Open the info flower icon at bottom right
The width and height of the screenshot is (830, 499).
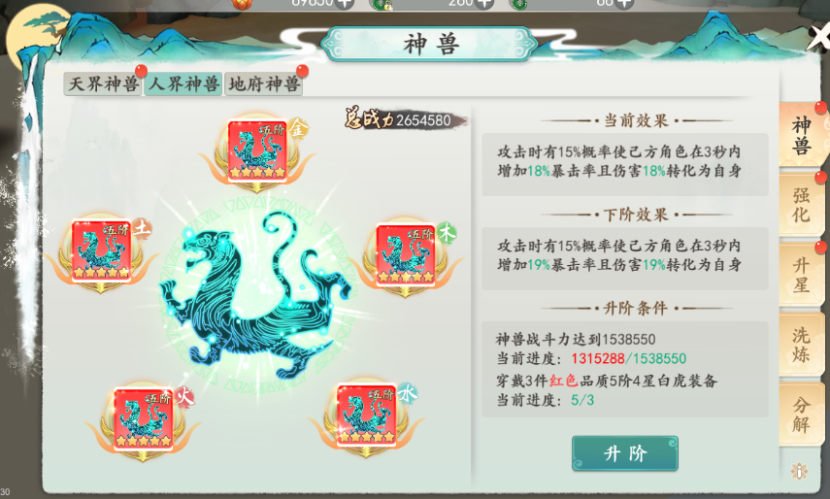[x=799, y=471]
